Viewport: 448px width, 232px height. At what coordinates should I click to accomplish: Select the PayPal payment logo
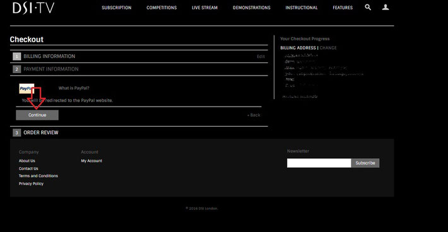click(27, 88)
